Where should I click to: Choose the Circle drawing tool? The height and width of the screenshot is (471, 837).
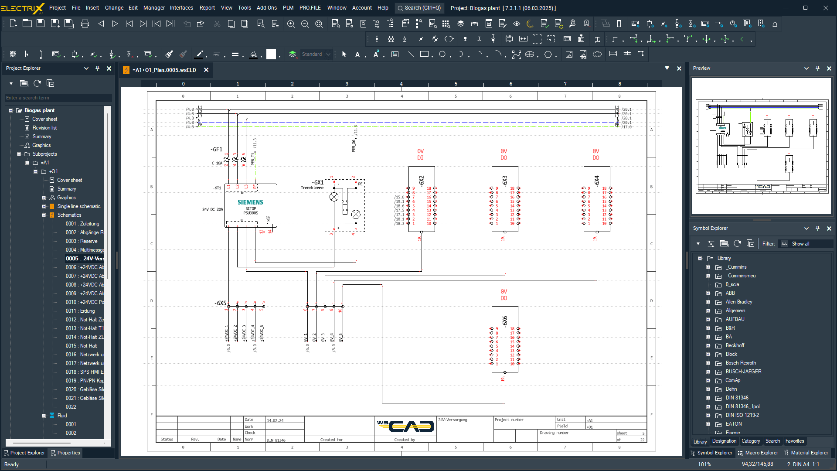tap(442, 54)
